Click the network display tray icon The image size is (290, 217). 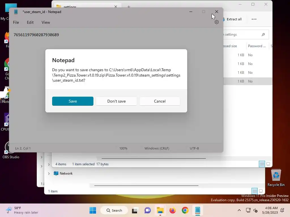pyautogui.click(x=248, y=210)
